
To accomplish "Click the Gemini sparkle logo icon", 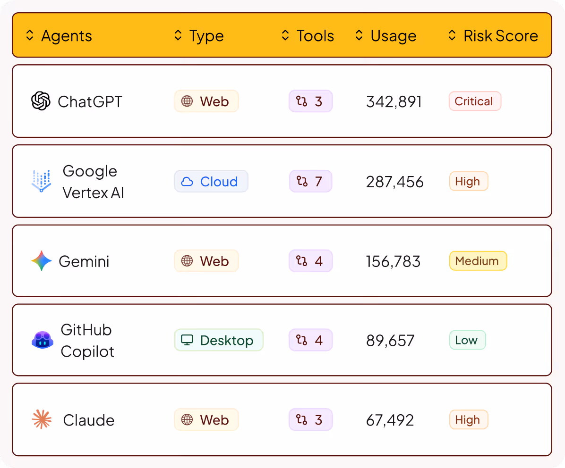I will (42, 261).
